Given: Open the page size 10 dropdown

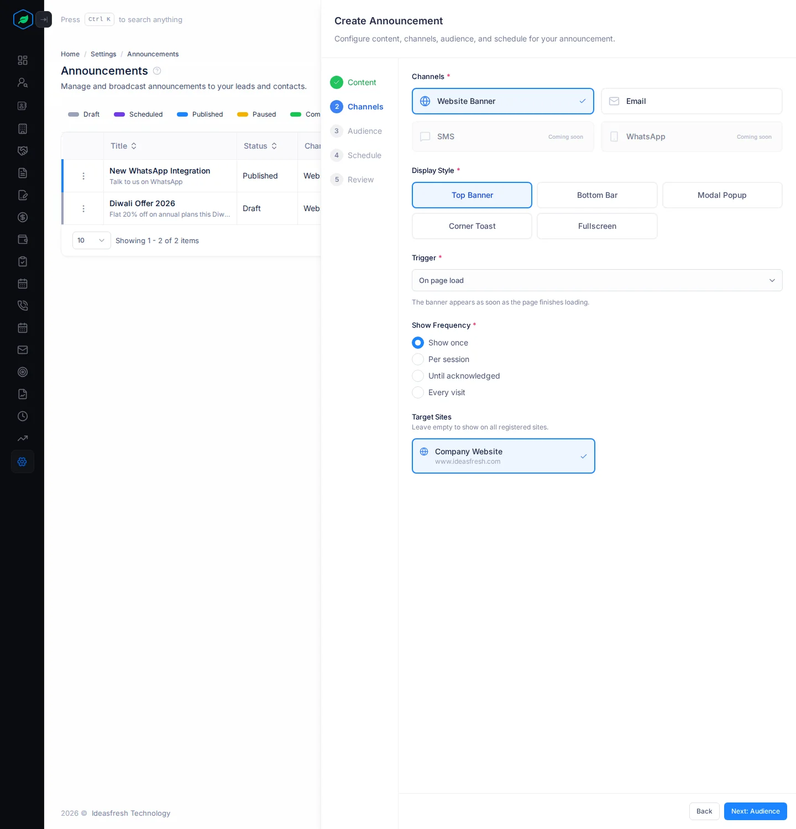Looking at the screenshot, I should click(92, 240).
